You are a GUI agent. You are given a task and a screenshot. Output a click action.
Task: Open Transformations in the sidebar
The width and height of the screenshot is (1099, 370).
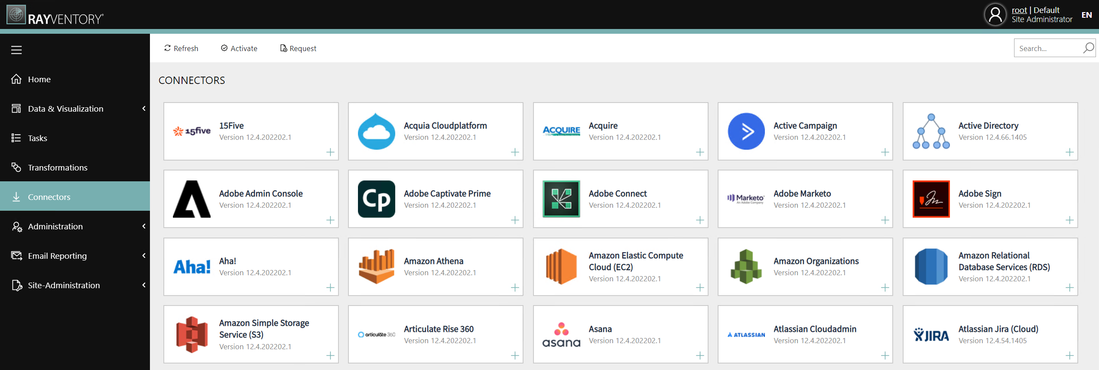point(75,167)
